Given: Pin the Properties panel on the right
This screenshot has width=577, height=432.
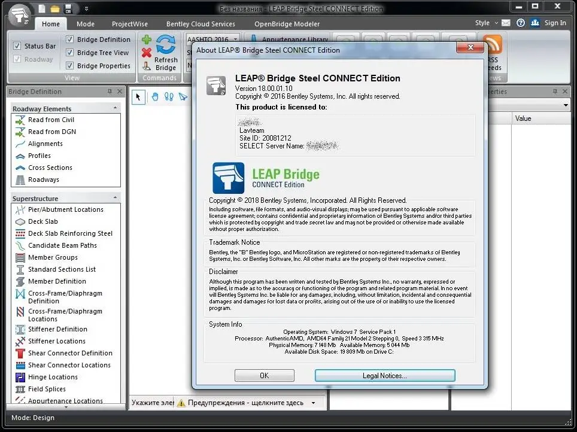Looking at the screenshot, I should 555,92.
